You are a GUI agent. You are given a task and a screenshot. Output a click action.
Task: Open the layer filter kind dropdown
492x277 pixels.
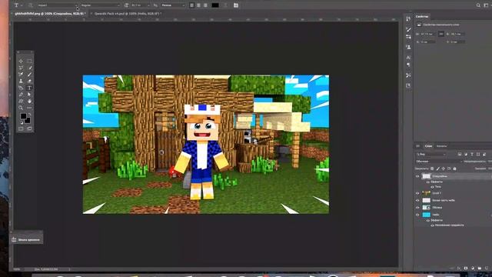[x=431, y=154]
